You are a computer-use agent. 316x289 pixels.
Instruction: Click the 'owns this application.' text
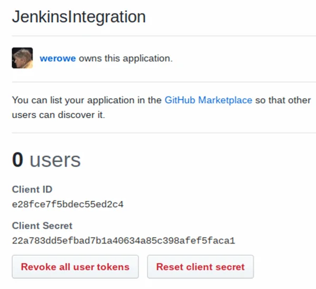(126, 59)
